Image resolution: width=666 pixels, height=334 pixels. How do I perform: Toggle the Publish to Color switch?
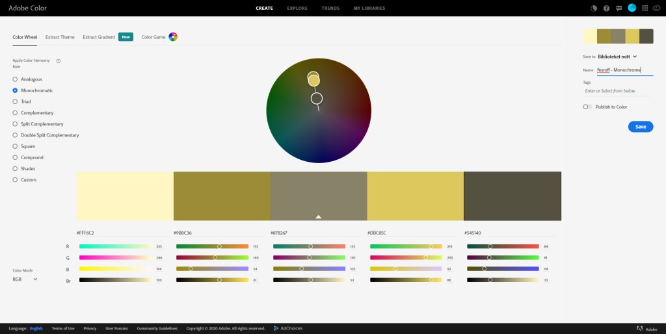click(587, 107)
